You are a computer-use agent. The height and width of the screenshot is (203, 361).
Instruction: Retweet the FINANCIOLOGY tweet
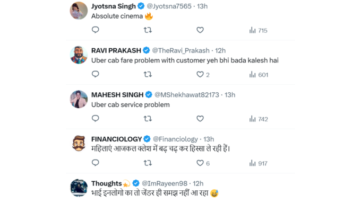point(148,163)
